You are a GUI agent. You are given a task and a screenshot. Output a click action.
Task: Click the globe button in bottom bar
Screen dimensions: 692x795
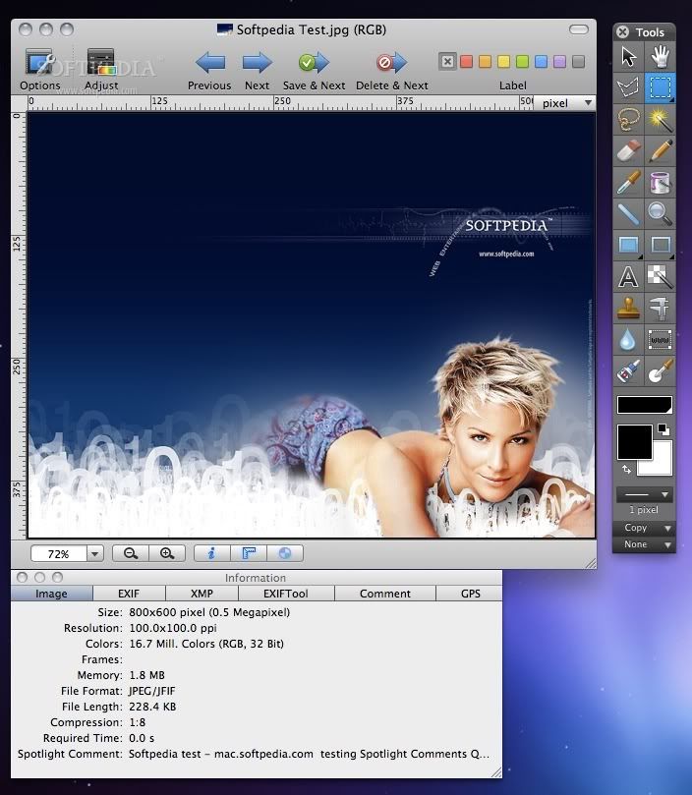(285, 553)
